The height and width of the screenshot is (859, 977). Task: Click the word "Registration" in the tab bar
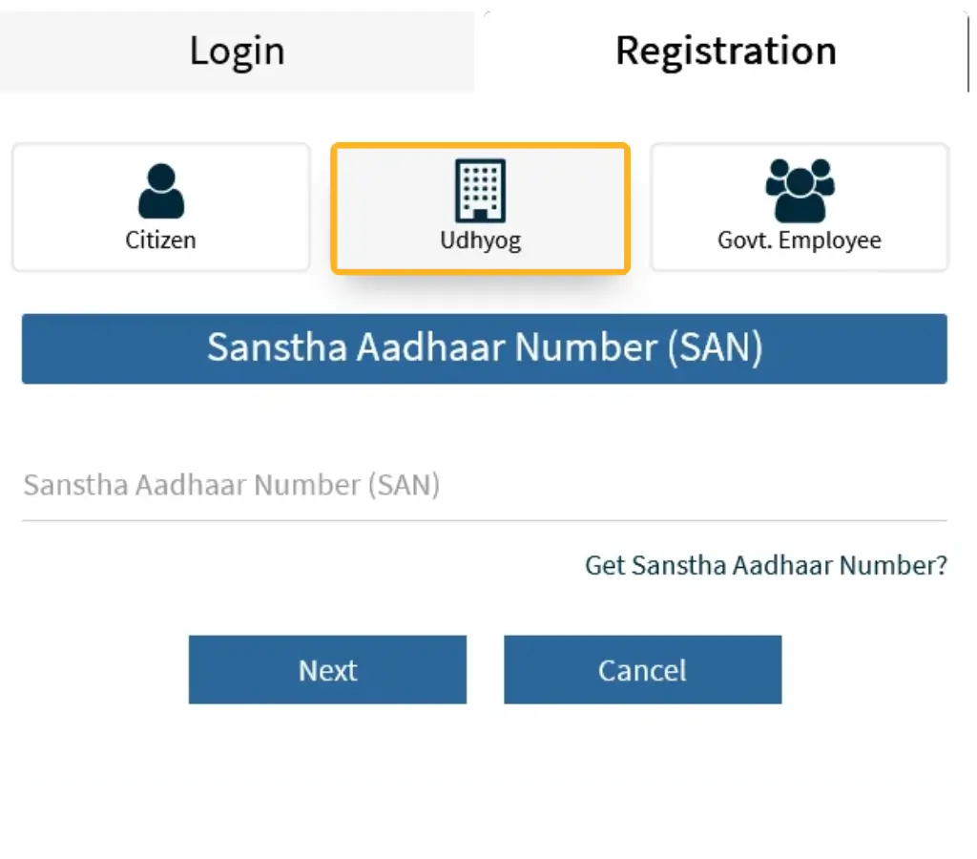(725, 50)
